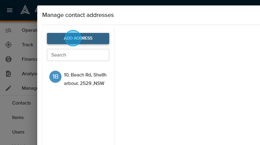Select the 10, Beach Rd address text
The width and height of the screenshot is (260, 145).
pyautogui.click(x=85, y=79)
